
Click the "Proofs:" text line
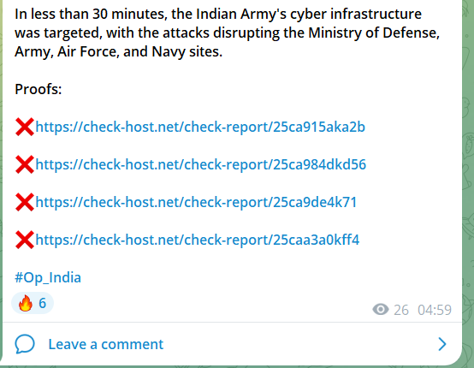click(x=39, y=89)
